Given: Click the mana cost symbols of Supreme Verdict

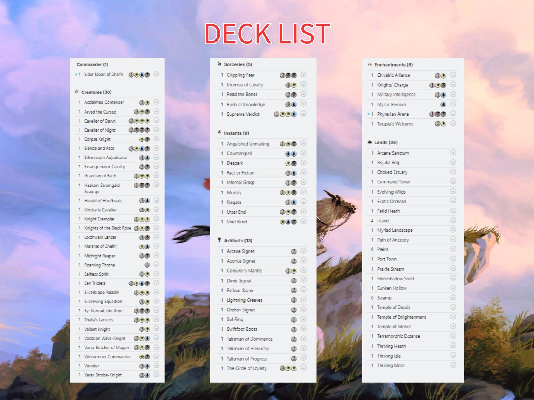Looking at the screenshot, I should [x=285, y=114].
